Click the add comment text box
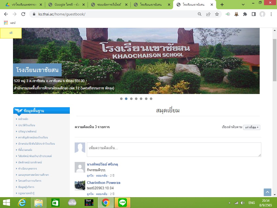This screenshot has height=208, width=277. [x=174, y=149]
